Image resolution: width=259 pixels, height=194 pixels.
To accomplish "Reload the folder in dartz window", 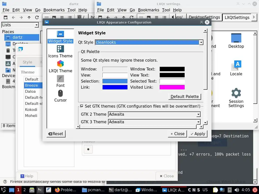I will coord(37,17).
